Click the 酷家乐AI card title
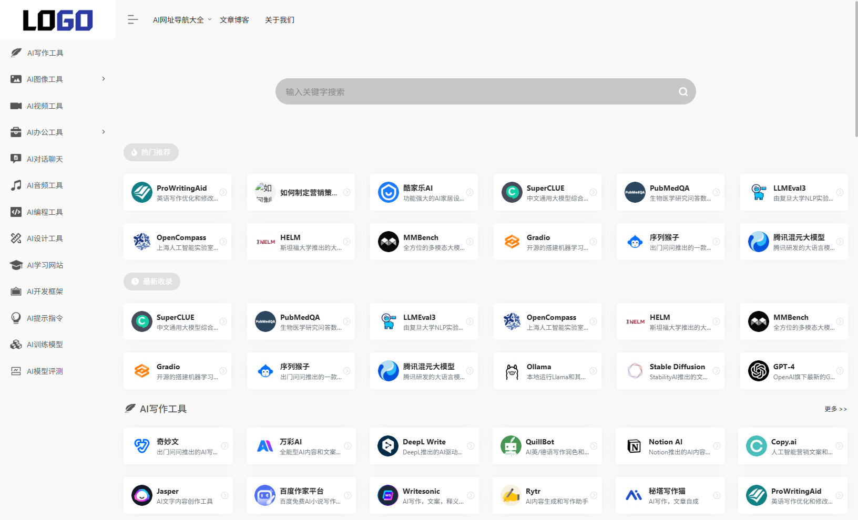This screenshot has height=520, width=858. tap(418, 188)
